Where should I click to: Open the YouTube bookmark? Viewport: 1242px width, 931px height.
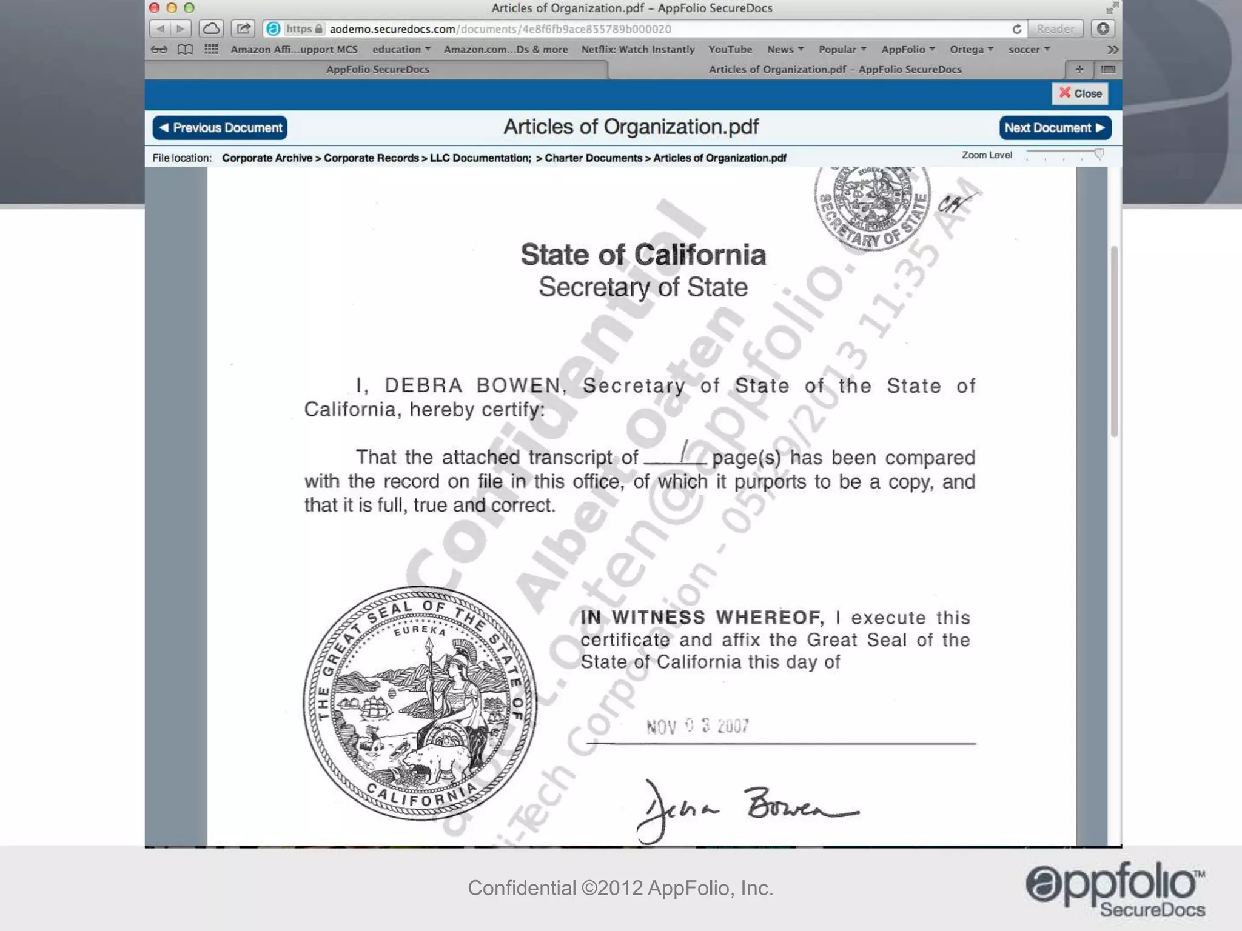730,49
